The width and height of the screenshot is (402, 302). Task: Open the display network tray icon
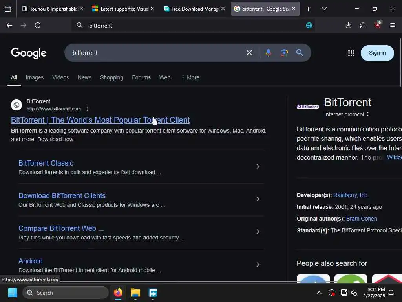tap(344, 293)
